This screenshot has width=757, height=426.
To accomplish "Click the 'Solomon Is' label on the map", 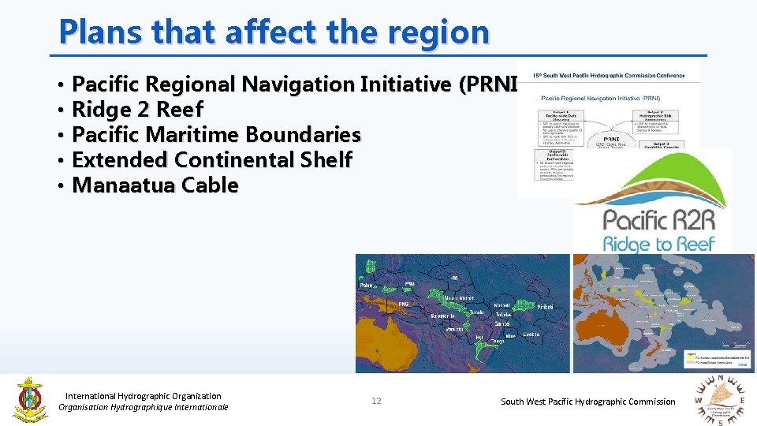I will 442,316.
